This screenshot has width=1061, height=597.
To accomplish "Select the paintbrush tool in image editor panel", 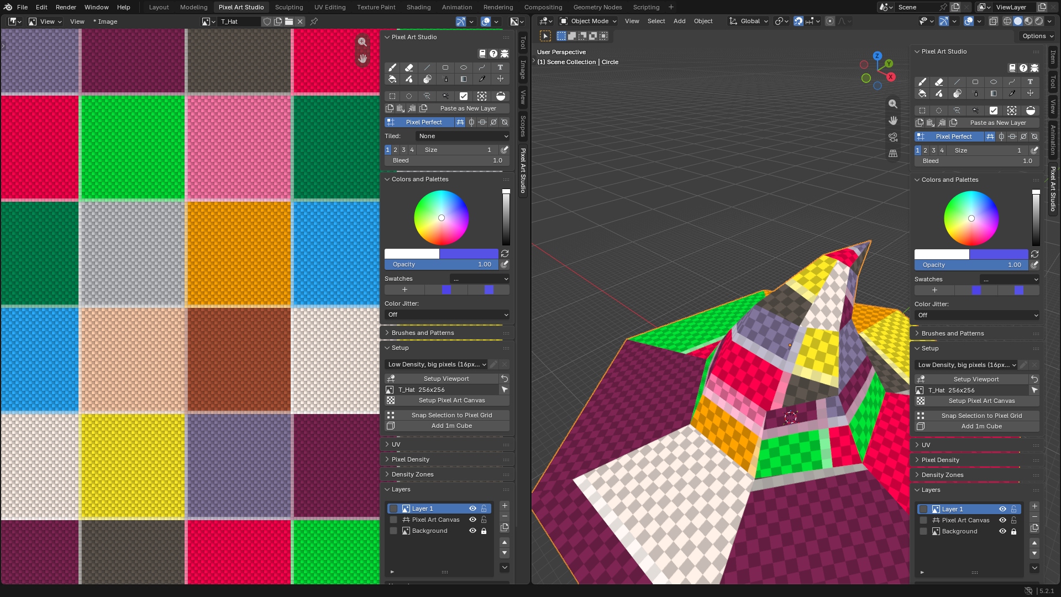I will (x=392, y=67).
